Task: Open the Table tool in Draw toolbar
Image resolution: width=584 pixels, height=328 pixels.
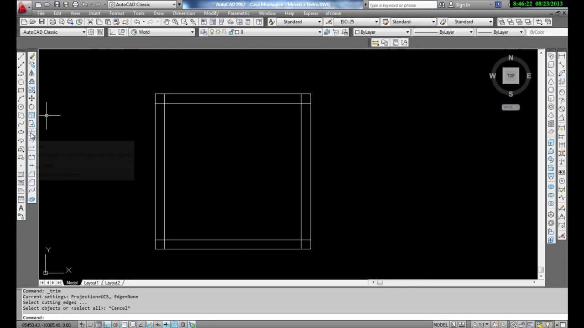Action: point(21,200)
